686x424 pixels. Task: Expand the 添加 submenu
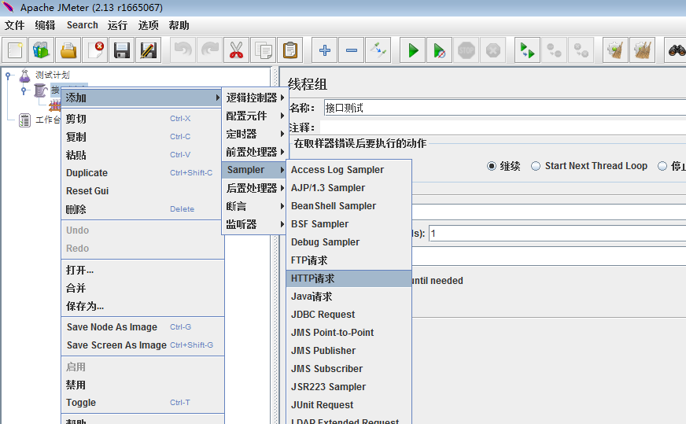tap(142, 98)
